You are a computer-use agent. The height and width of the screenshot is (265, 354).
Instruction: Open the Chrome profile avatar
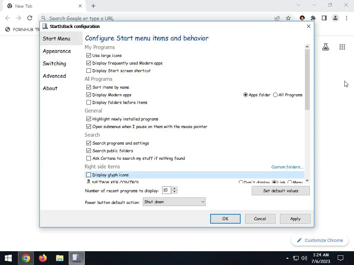[335, 18]
